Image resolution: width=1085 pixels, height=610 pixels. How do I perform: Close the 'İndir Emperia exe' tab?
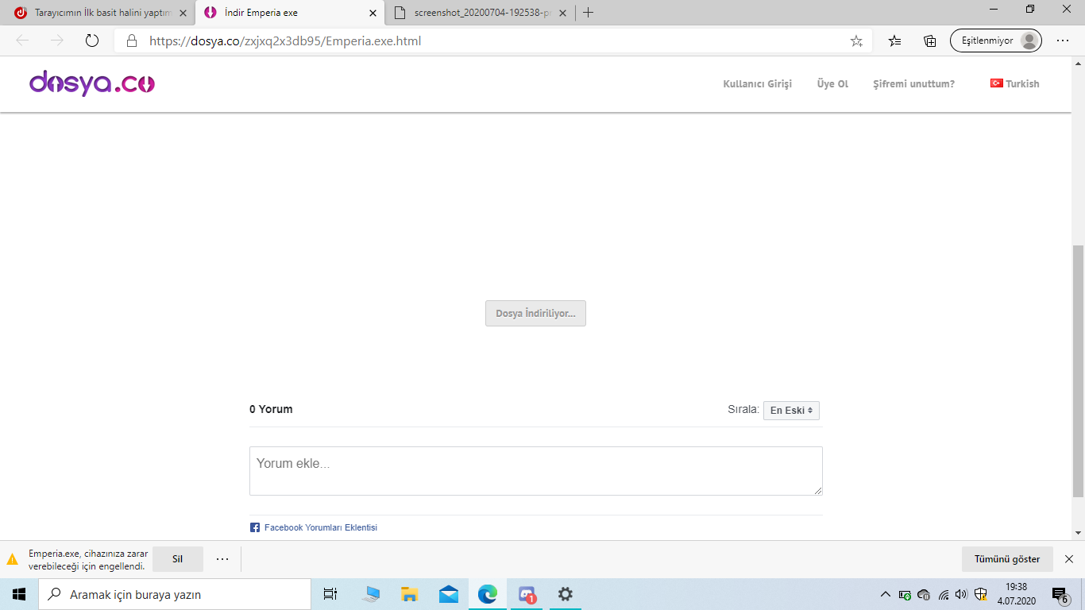pos(373,13)
